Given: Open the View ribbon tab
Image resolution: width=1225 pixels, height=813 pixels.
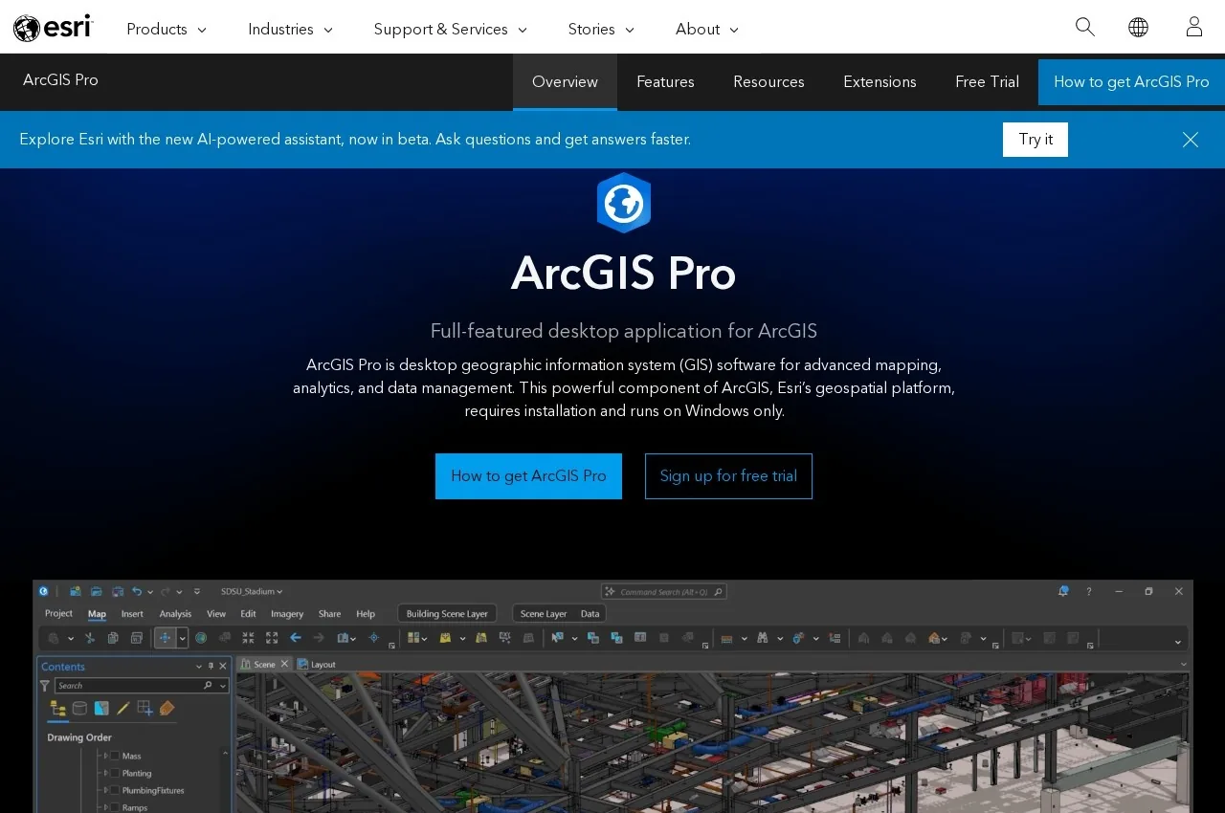Looking at the screenshot, I should coord(216,614).
